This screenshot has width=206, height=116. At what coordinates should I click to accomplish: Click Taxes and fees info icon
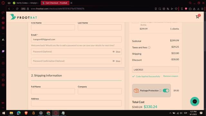tap(149, 47)
